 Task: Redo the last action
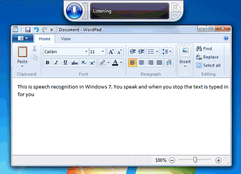click(x=44, y=29)
